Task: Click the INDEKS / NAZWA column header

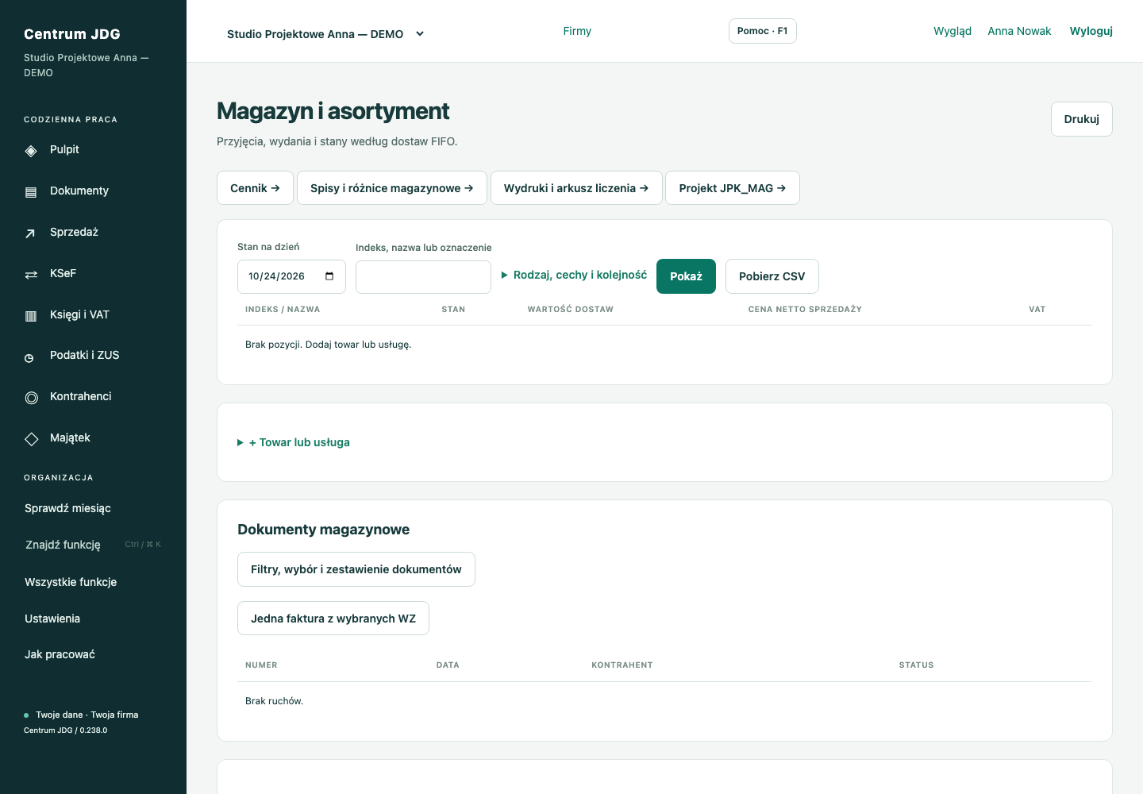Action: pos(283,310)
